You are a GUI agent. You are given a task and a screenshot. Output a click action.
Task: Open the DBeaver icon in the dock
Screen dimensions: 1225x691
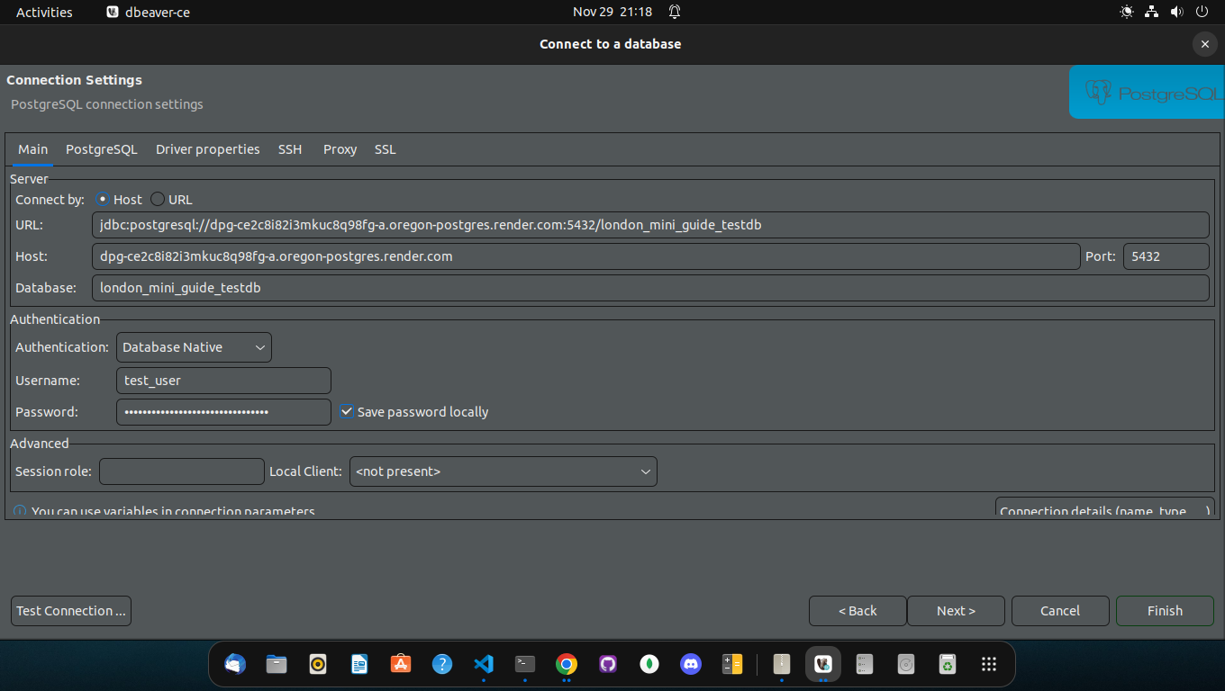coord(822,664)
